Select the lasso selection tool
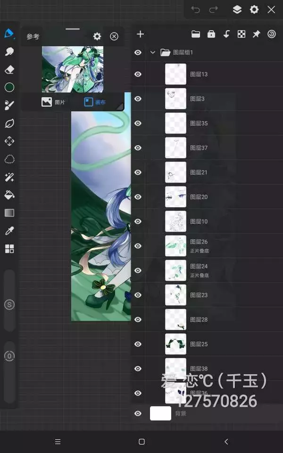 [x=9, y=159]
